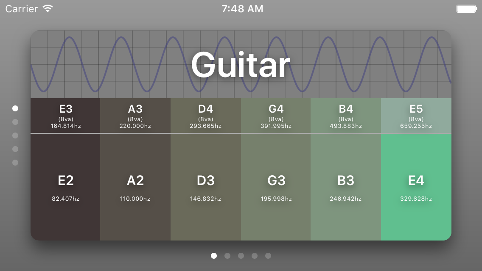
Task: Switch to second horizontal page dot
Action: click(227, 256)
